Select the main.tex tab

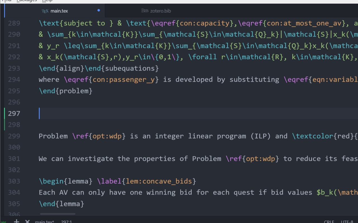(x=59, y=11)
